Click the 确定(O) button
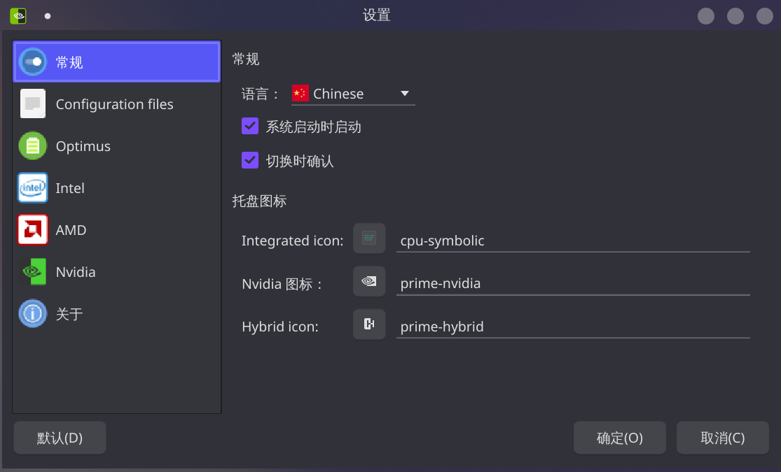Viewport: 781px width, 472px height. click(619, 437)
